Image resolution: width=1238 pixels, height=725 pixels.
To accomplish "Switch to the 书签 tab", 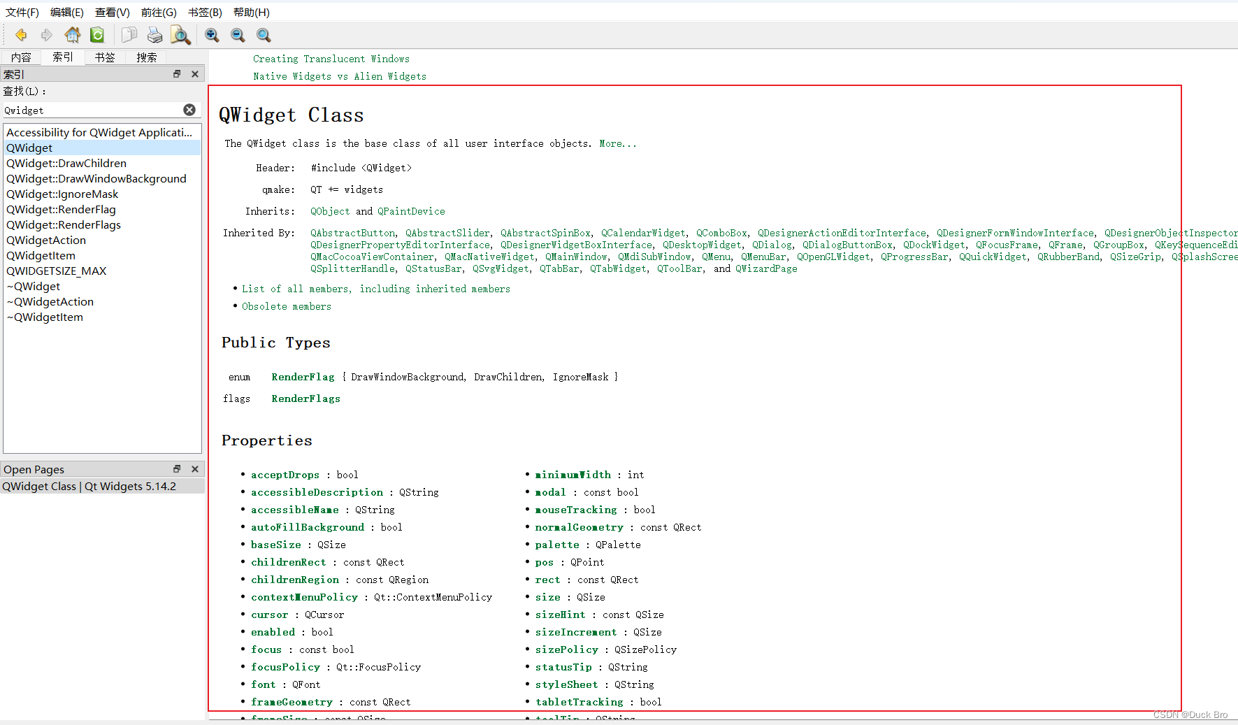I will 105,57.
